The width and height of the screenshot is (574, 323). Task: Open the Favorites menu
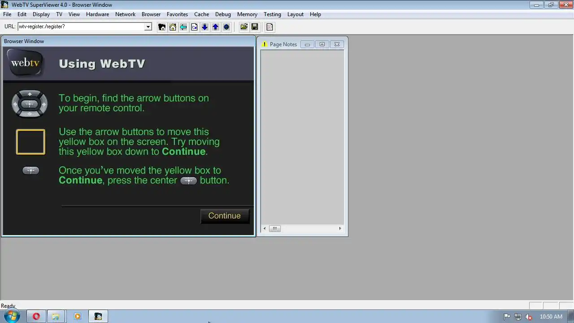click(177, 14)
